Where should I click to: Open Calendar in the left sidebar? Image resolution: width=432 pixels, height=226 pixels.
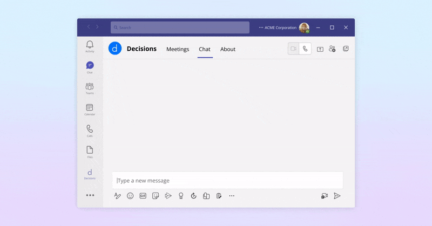pos(90,109)
